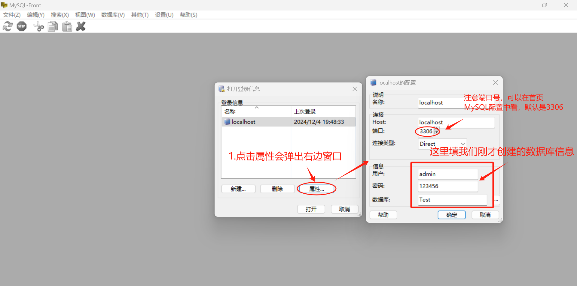Screen dimensions: 577x286
Task: Open the 搜索(X) menu
Action: pyautogui.click(x=60, y=15)
